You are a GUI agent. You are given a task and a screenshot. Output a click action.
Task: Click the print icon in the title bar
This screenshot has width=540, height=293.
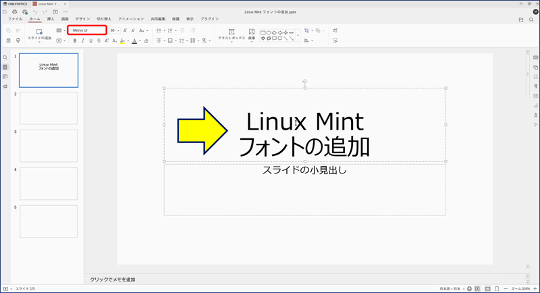pos(14,11)
